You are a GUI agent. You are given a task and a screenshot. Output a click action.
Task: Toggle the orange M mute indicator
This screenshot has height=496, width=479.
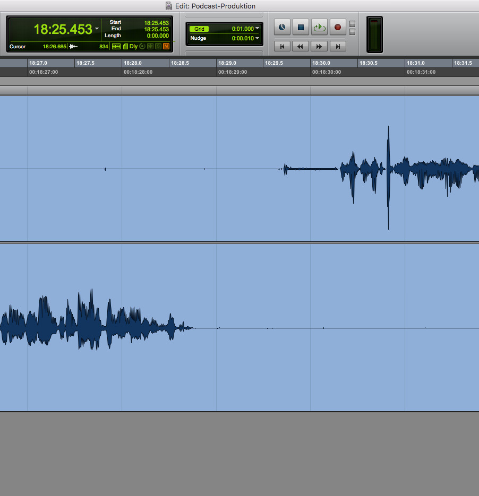coord(166,47)
